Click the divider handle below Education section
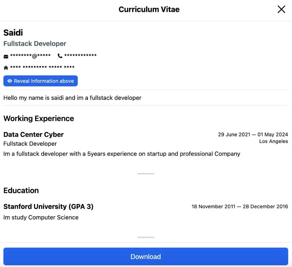This screenshot has height=267, width=292. (x=146, y=237)
